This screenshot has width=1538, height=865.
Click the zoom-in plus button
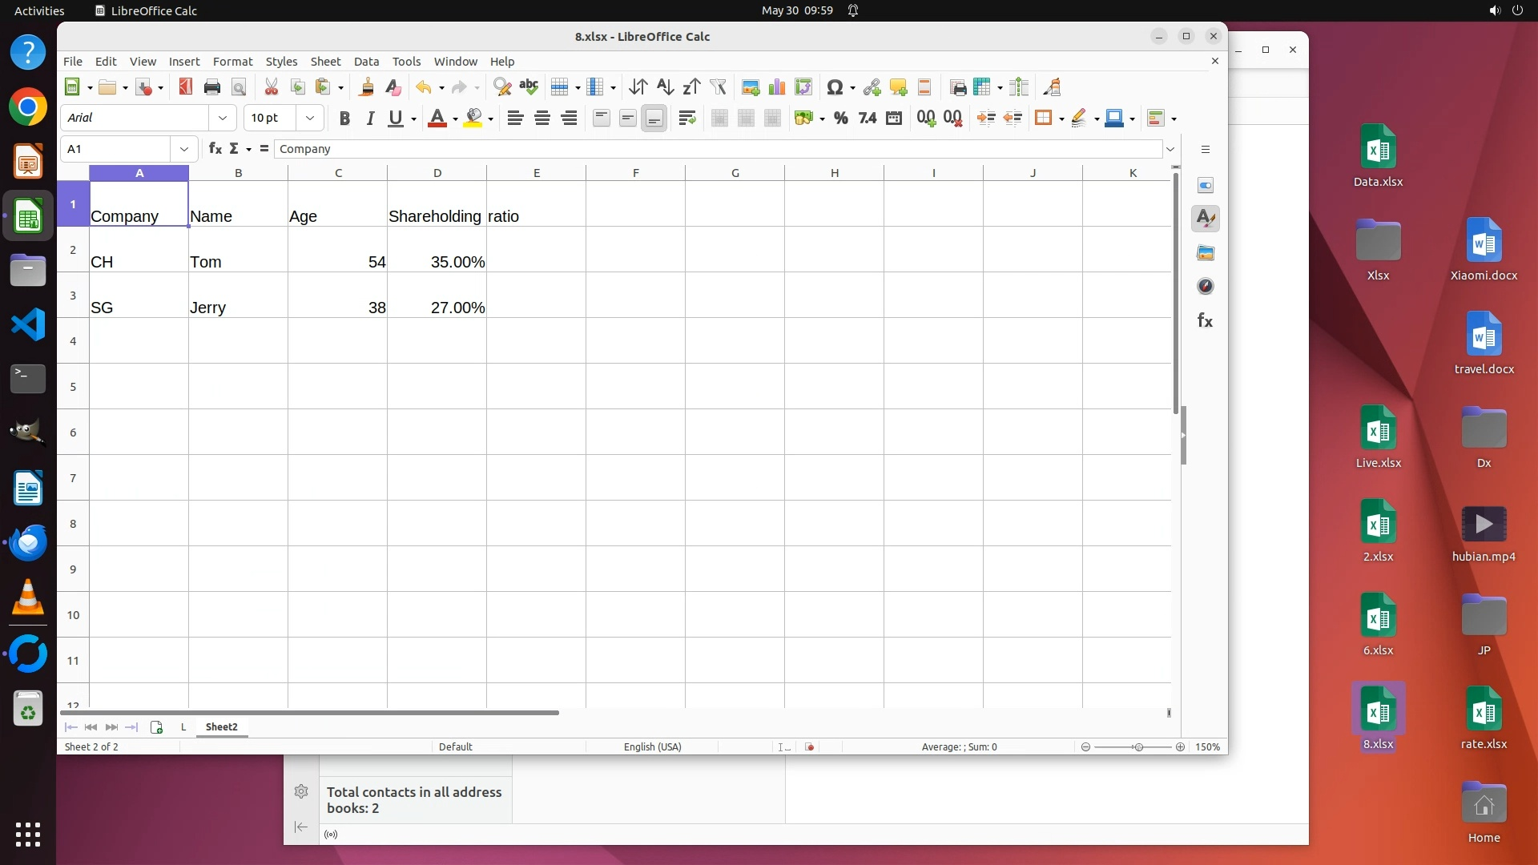coord(1180,747)
